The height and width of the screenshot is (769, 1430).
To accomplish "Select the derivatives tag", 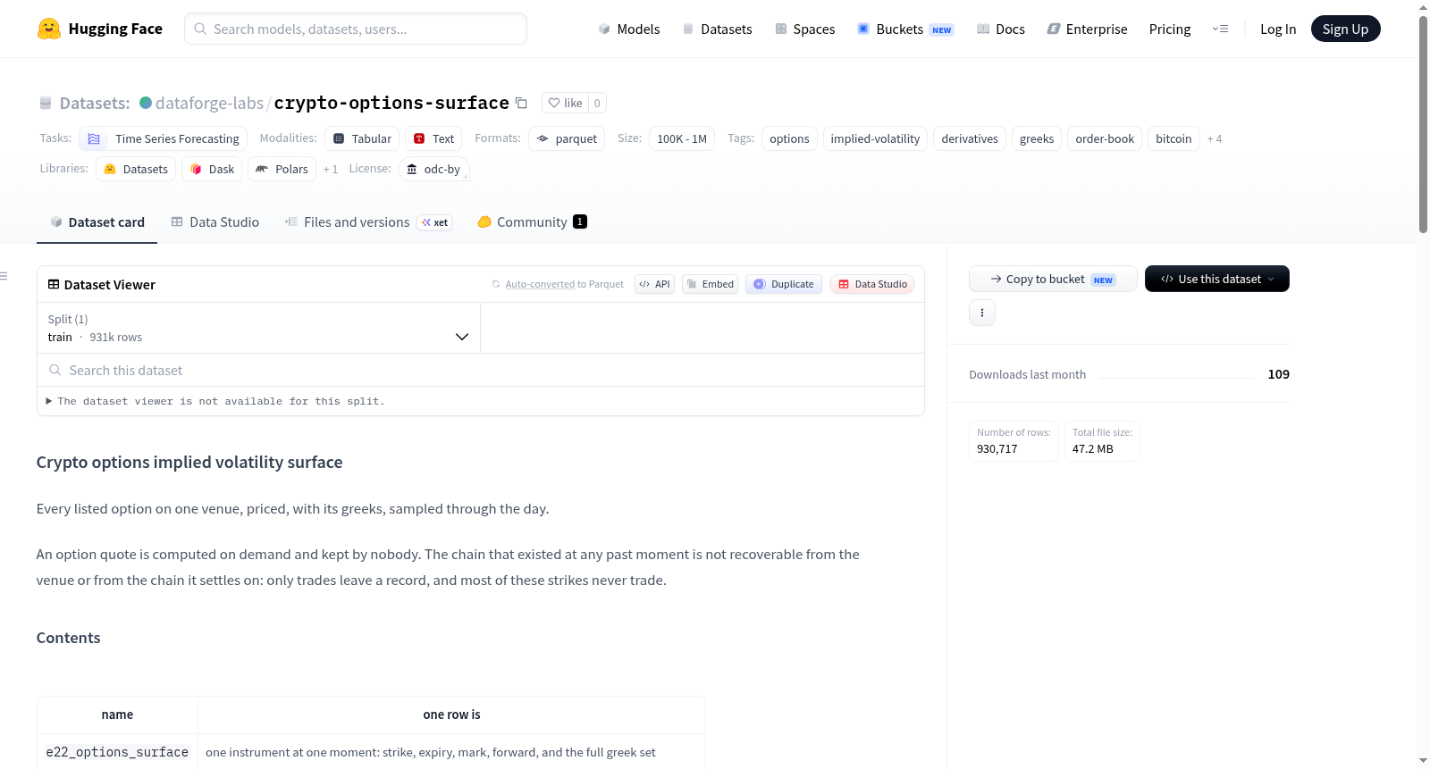I will (970, 138).
